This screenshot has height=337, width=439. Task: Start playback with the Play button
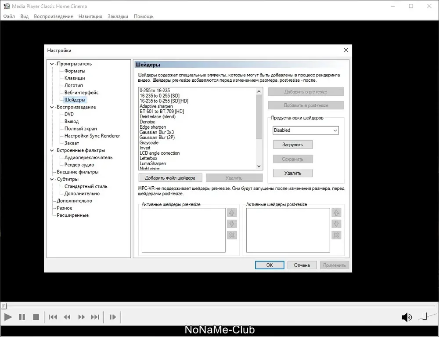(x=8, y=317)
